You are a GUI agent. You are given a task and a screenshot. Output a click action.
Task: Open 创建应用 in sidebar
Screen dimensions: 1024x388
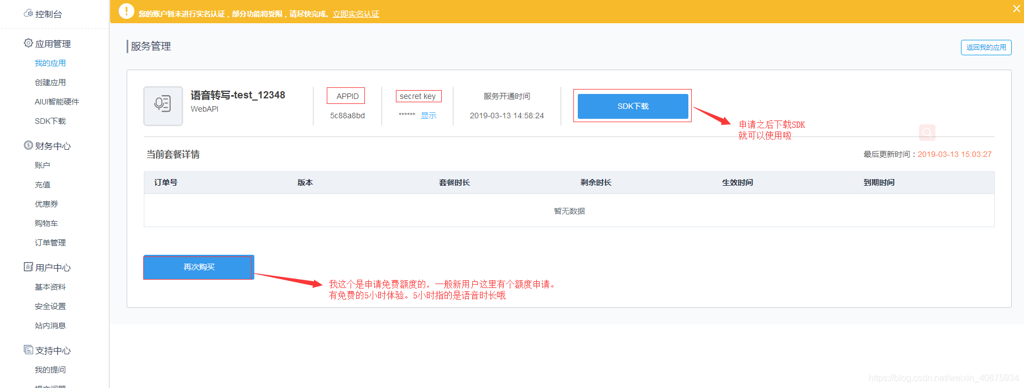tap(50, 82)
